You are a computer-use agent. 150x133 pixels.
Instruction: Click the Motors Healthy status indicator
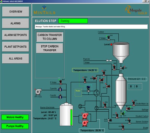coord(15,117)
